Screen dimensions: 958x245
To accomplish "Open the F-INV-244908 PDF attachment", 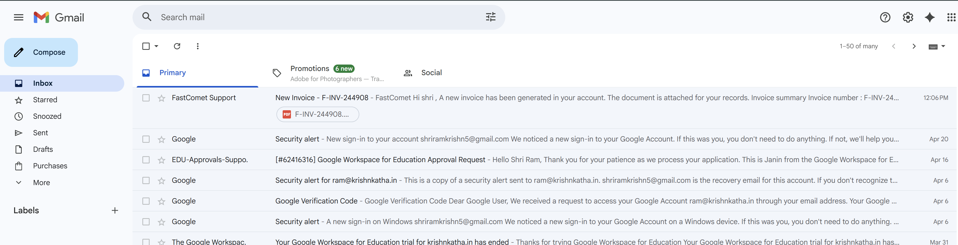I will tap(318, 114).
